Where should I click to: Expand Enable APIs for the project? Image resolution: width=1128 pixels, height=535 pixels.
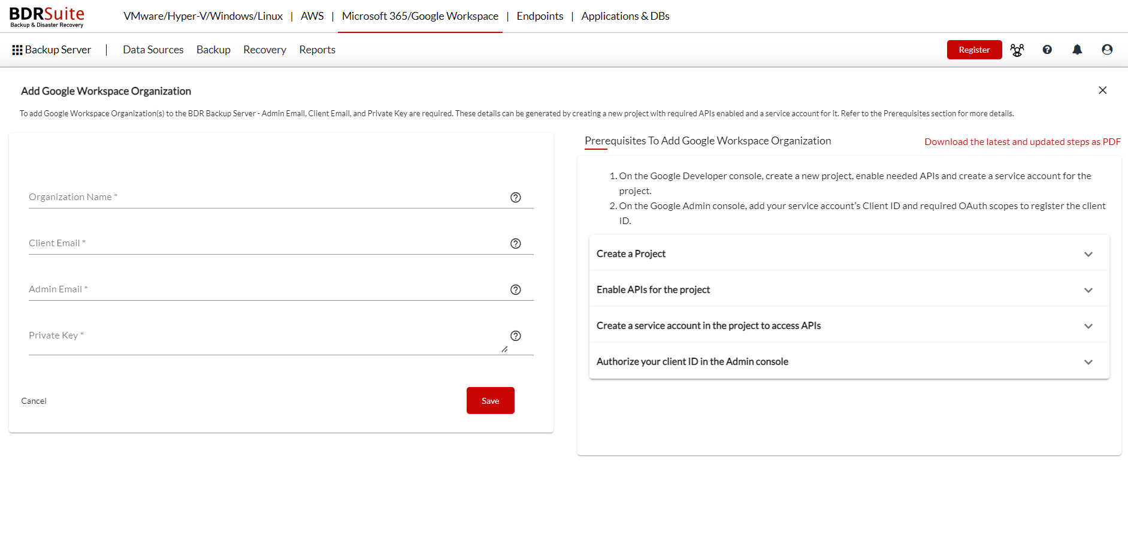(x=849, y=289)
